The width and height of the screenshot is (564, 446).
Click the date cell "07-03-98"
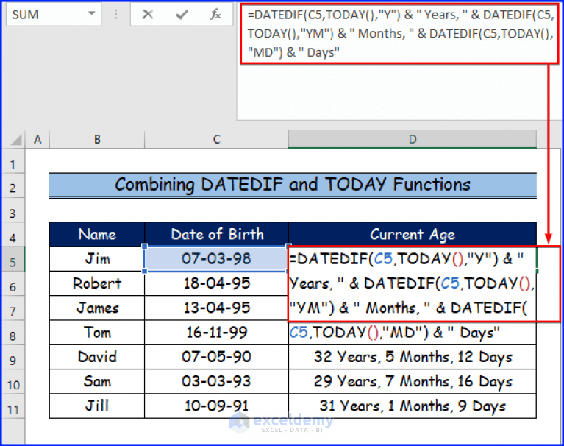coord(216,259)
